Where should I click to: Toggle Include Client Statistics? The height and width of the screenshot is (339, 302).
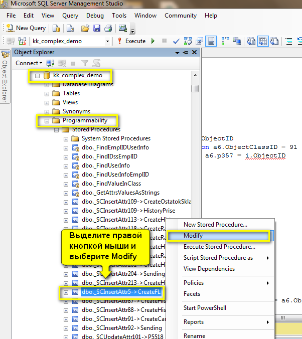point(237,41)
